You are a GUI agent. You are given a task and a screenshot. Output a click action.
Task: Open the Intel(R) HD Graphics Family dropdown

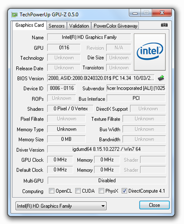61,206
